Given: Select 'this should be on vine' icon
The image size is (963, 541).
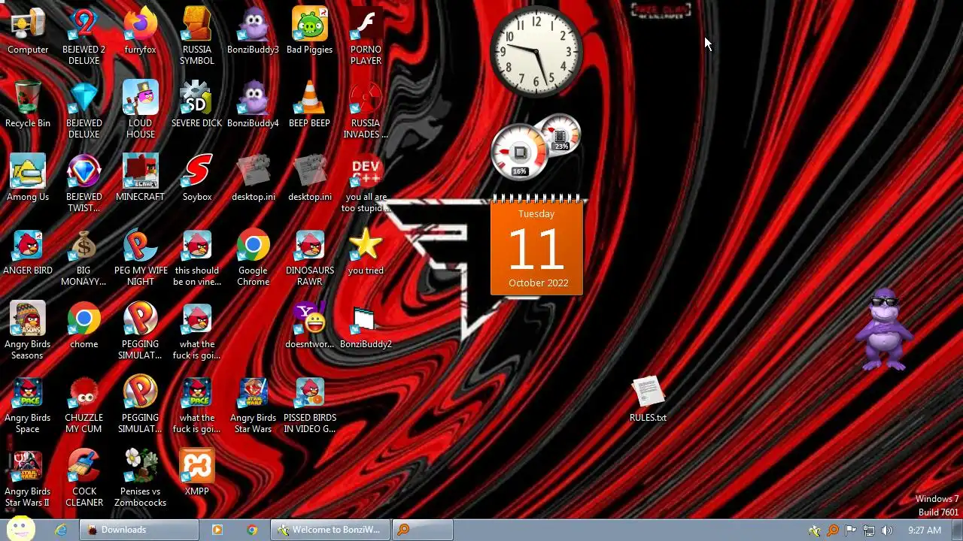Looking at the screenshot, I should [197, 257].
